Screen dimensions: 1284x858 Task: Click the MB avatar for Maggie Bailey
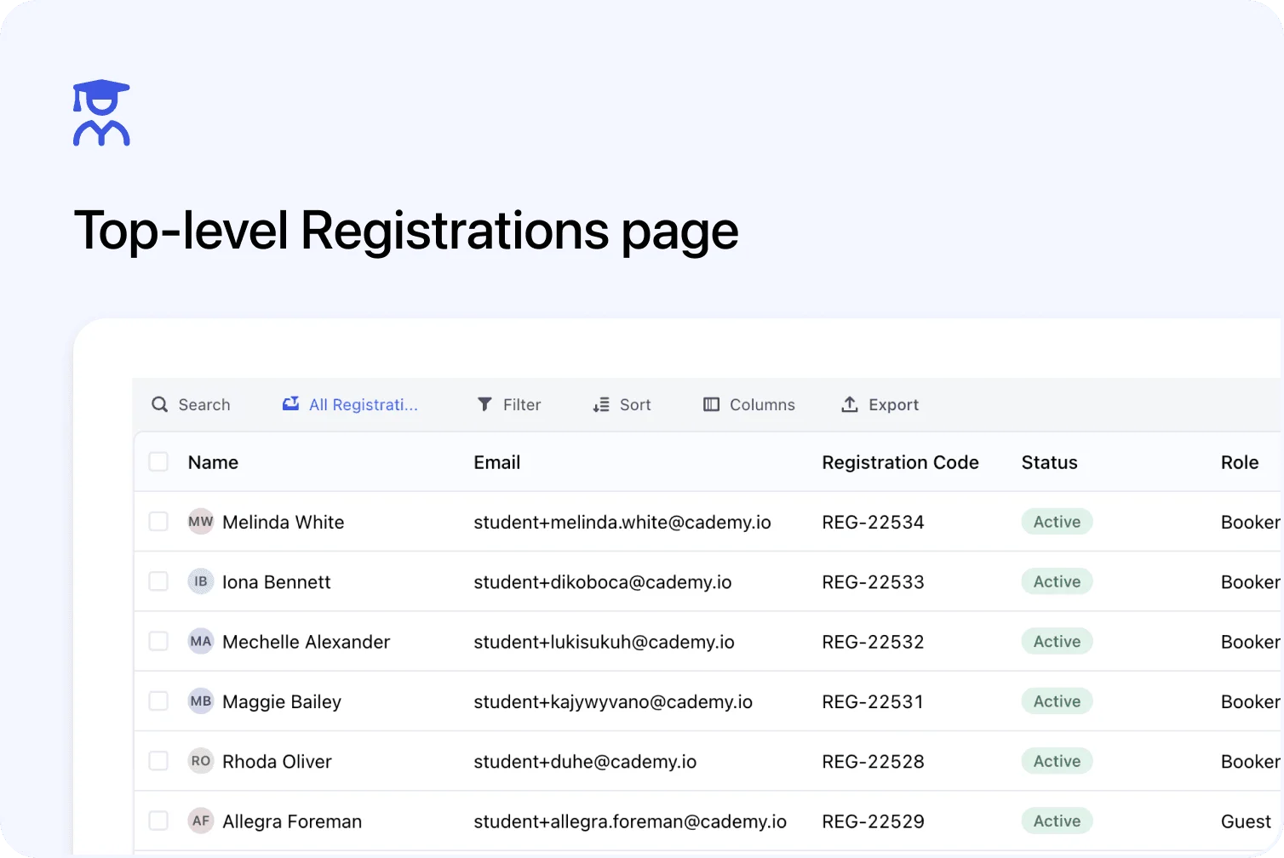coord(201,701)
